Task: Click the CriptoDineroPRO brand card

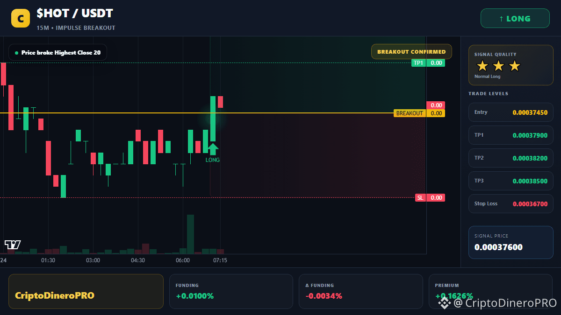Action: point(86,291)
